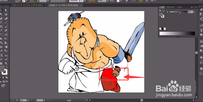Screen dimensions: 203x102
Task: Select the Scale tool
Action: coord(6,35)
